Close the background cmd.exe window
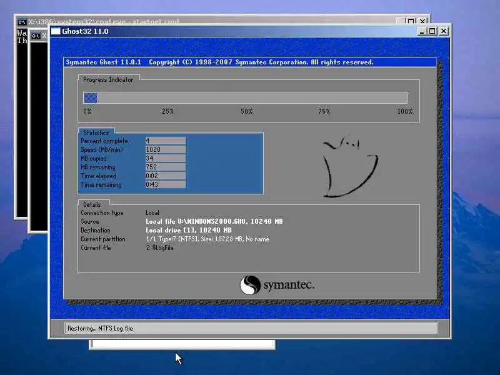 [422, 21]
